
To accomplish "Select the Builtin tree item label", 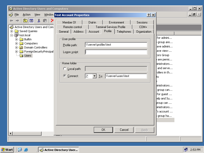I will click(28, 39).
